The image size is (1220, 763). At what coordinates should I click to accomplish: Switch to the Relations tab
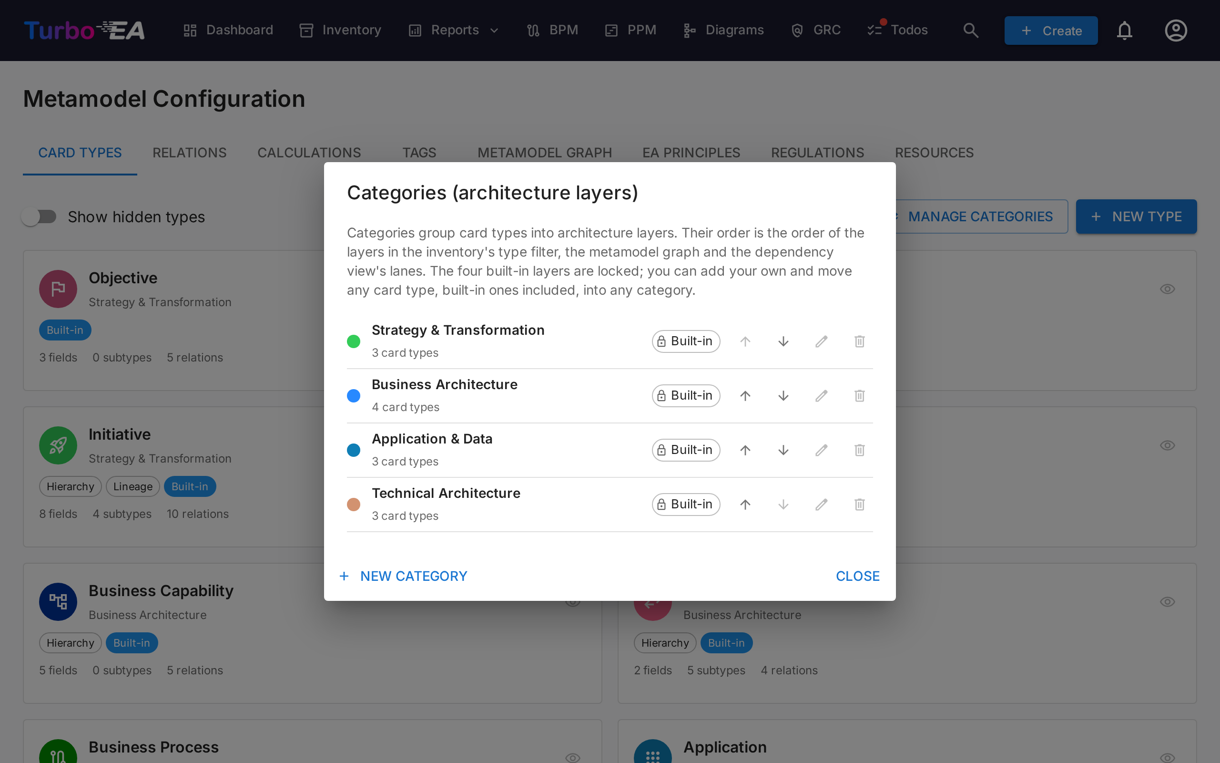coord(190,153)
